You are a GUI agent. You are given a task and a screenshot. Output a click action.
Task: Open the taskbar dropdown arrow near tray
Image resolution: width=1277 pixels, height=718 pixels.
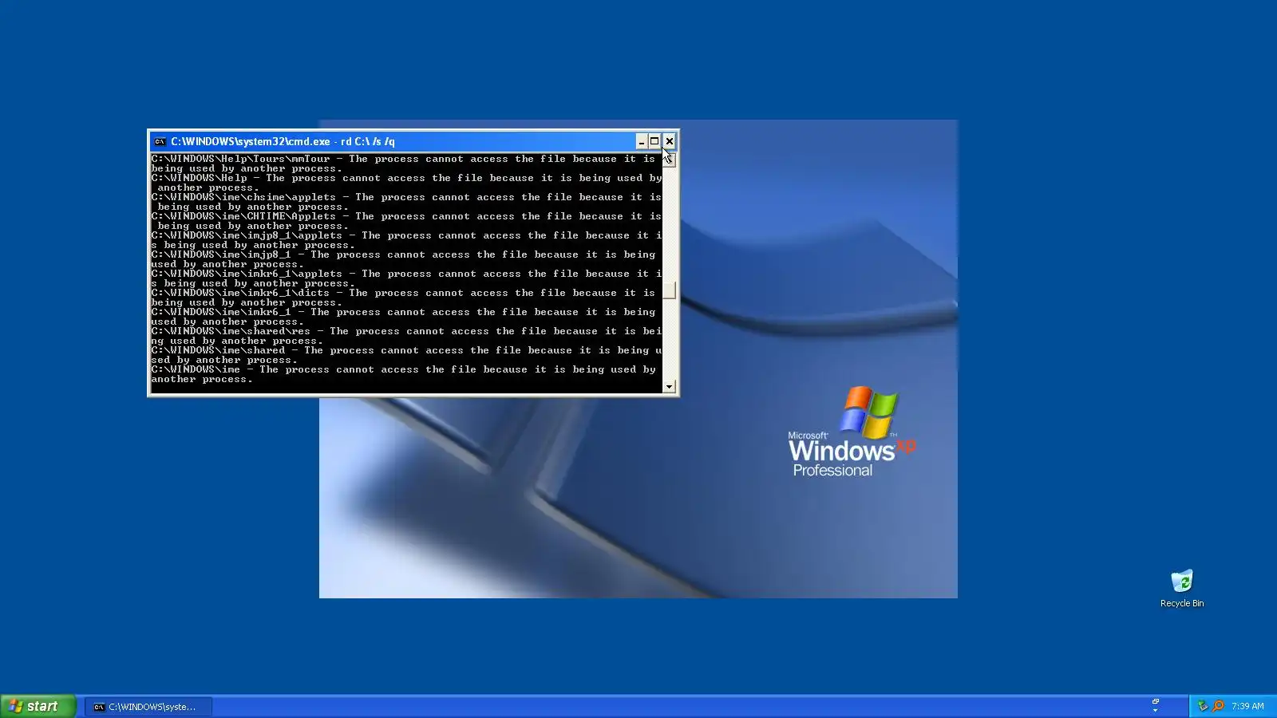[x=1155, y=710]
